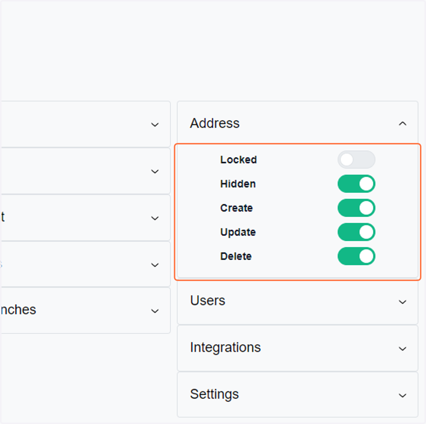Open the Settings section header
The height and width of the screenshot is (424, 426).
click(297, 395)
